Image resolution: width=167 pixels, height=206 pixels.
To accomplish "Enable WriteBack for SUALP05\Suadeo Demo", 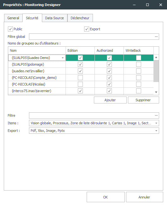I will [139, 58].
